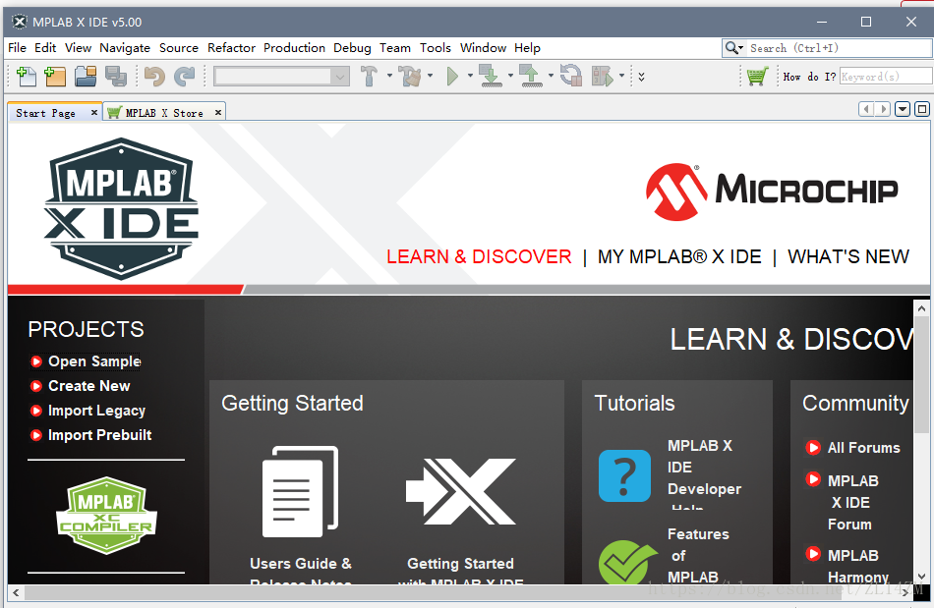This screenshot has height=608, width=934.
Task: Expand the Clean and Build dropdown arrow
Action: coord(430,76)
